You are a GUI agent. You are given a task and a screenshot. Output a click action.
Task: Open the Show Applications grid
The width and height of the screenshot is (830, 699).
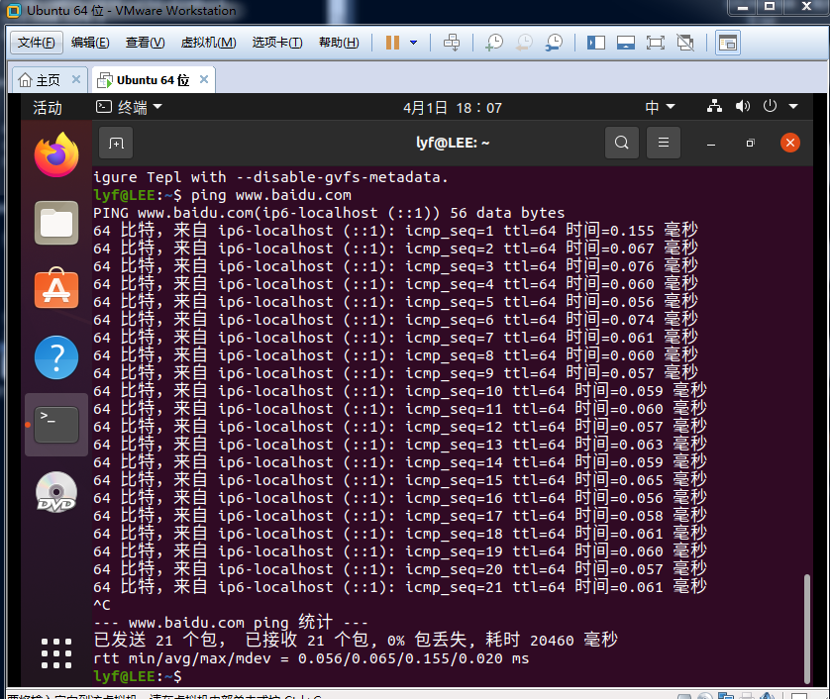point(56,652)
